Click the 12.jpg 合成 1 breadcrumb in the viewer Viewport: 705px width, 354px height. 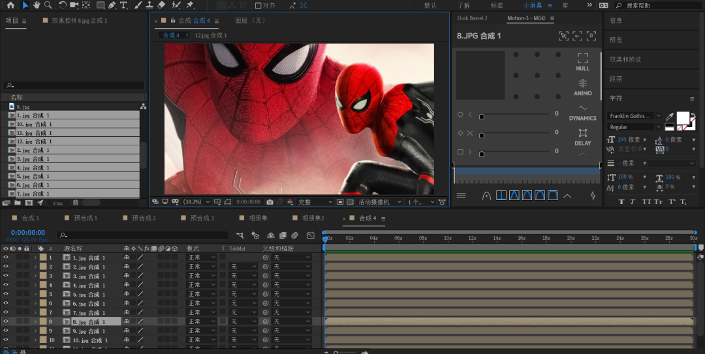coord(210,35)
